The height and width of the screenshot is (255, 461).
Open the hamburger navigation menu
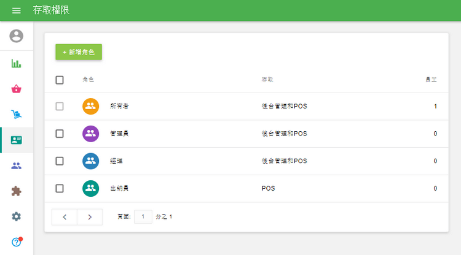pos(17,10)
